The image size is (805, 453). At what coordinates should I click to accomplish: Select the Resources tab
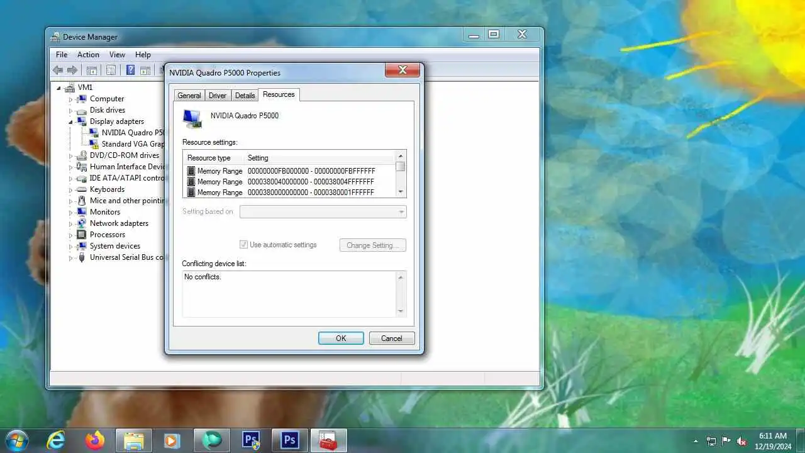pyautogui.click(x=279, y=94)
